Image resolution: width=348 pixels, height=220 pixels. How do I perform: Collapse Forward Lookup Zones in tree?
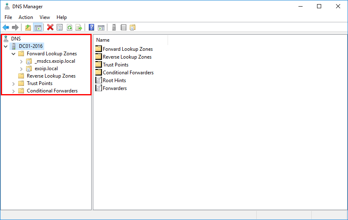tap(14, 54)
